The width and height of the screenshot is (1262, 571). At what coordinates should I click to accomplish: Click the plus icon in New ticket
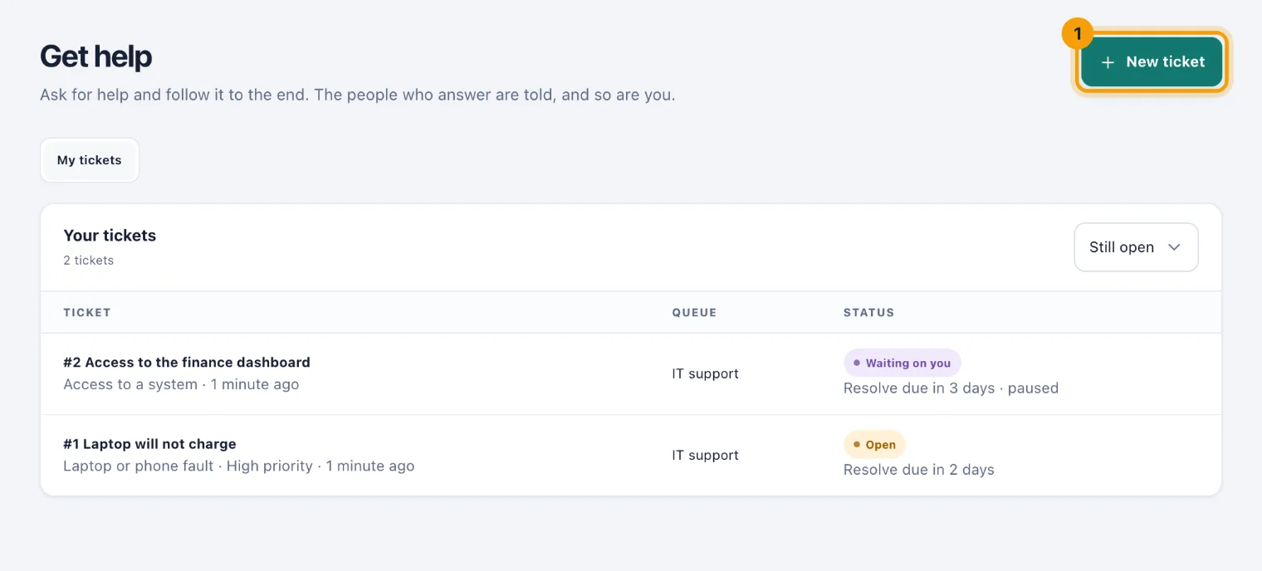(1108, 62)
